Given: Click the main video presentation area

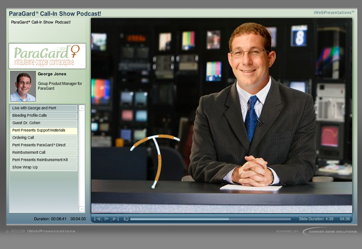Looking at the screenshot, I should [x=222, y=115].
